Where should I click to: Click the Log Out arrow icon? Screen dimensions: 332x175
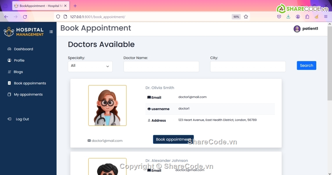point(9,119)
